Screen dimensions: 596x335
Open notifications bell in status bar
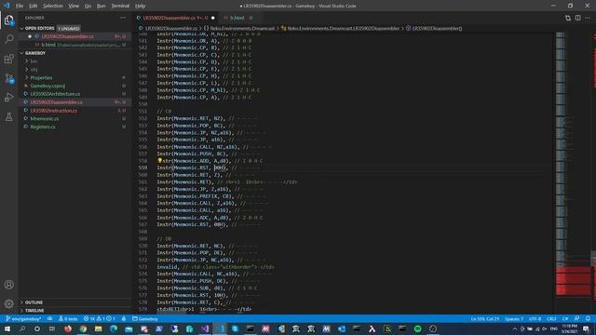[x=588, y=318]
